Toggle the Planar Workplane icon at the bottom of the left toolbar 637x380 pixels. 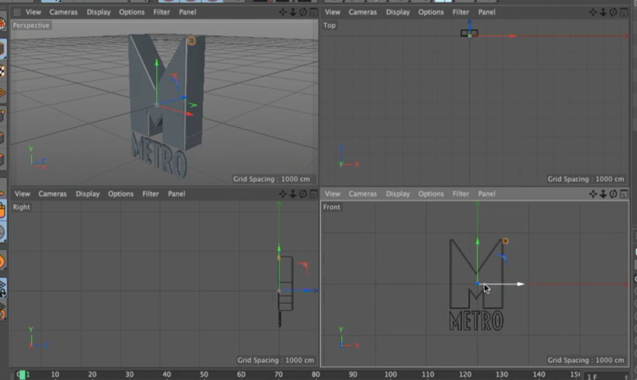pyautogui.click(x=3, y=310)
